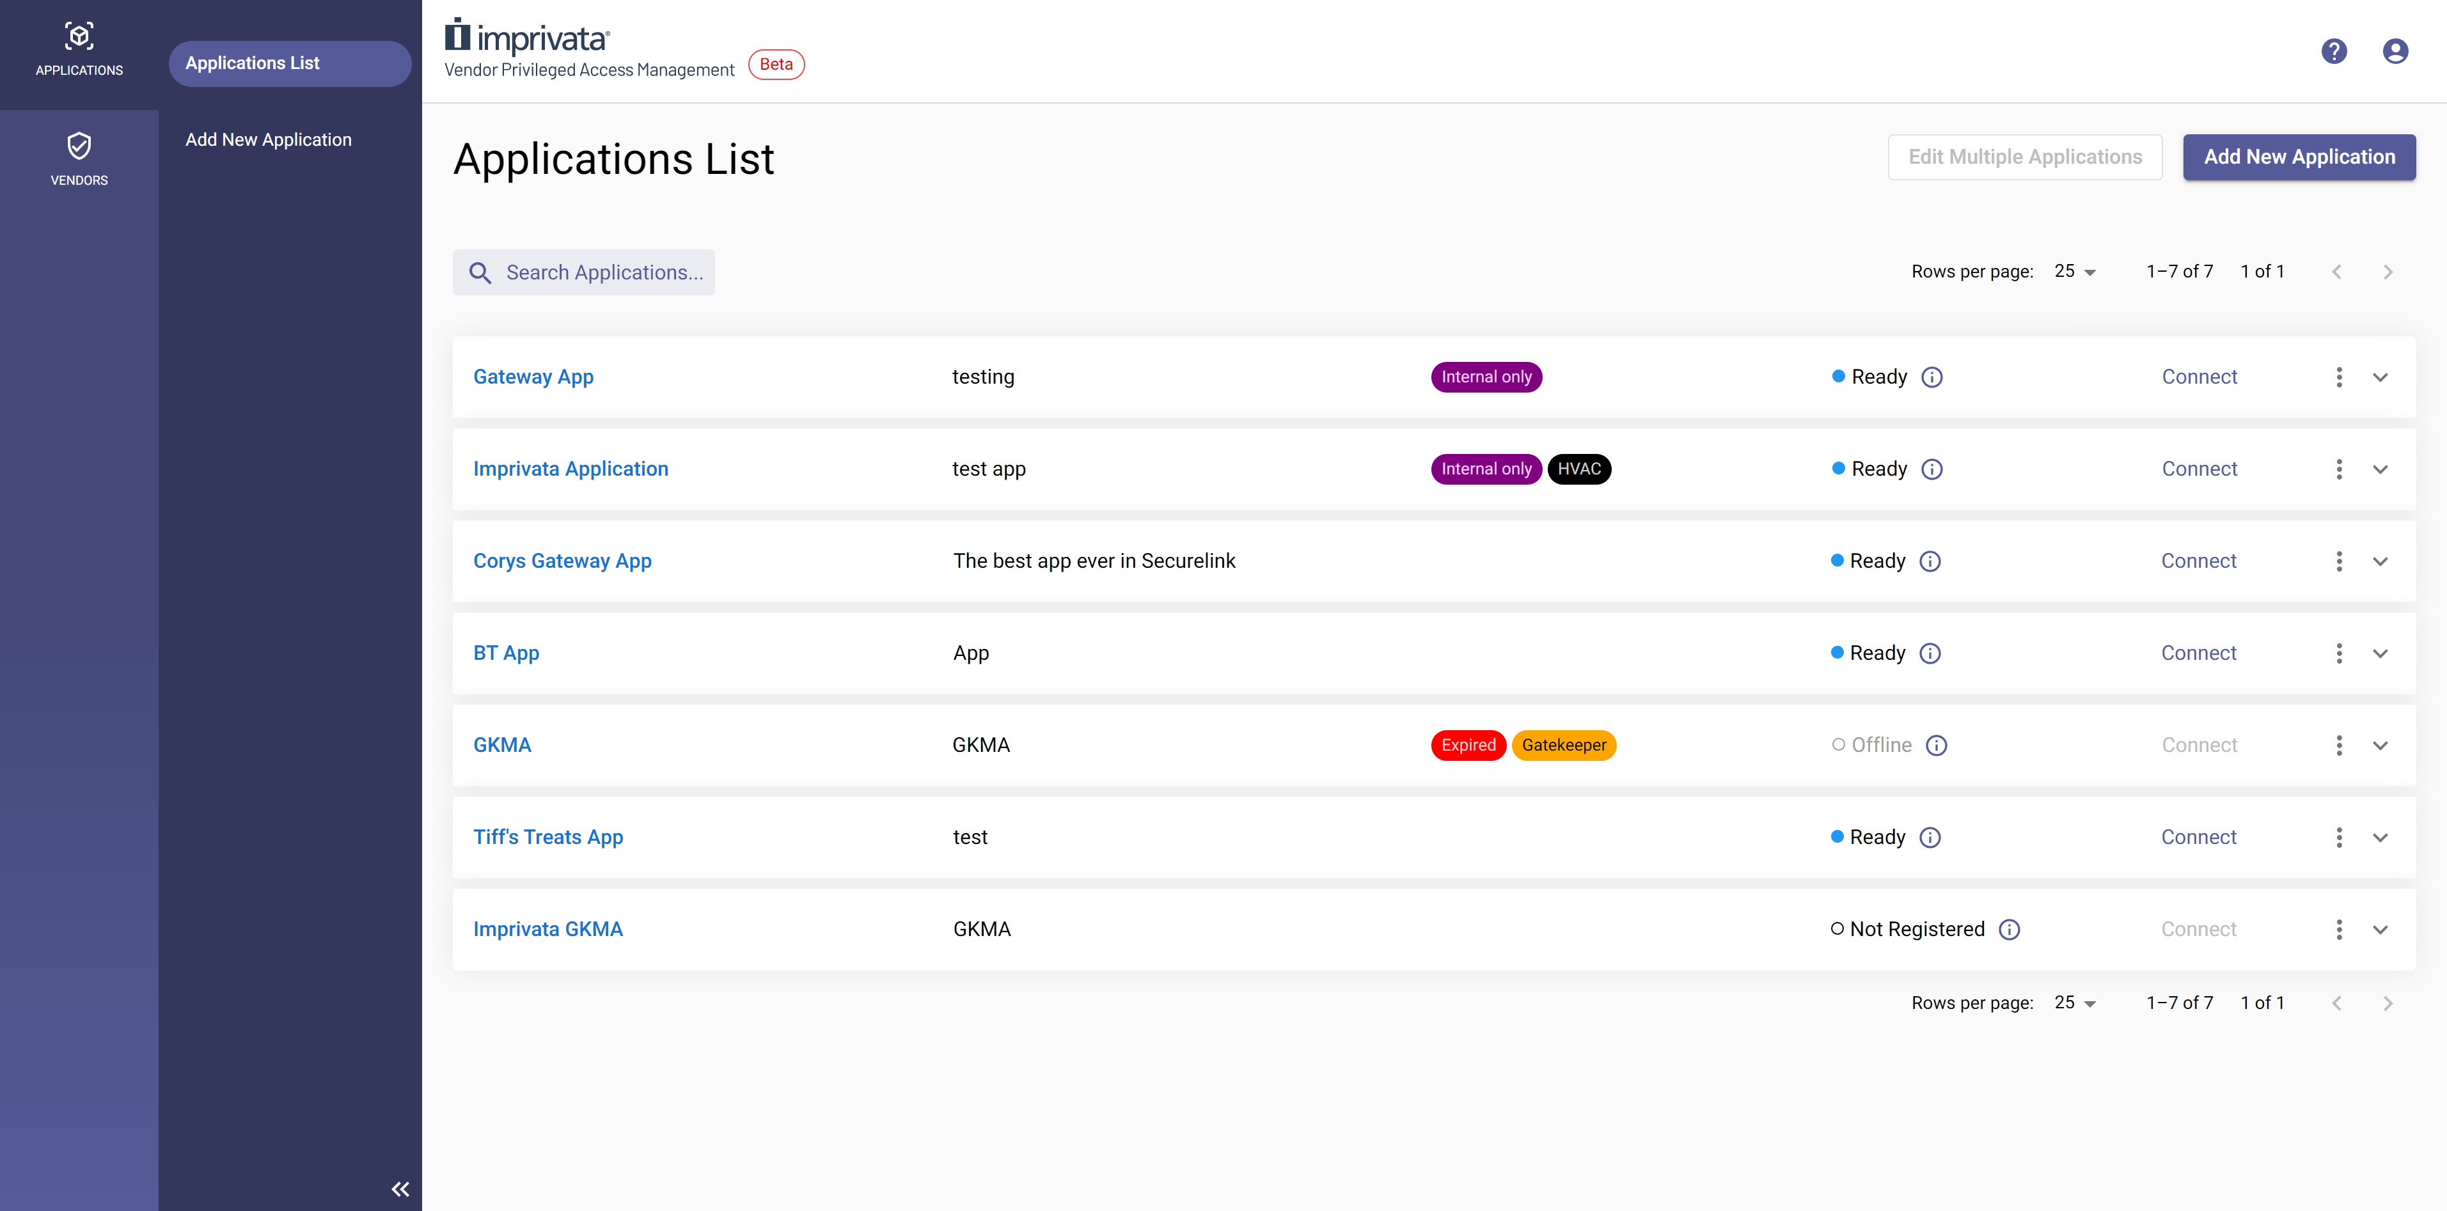The width and height of the screenshot is (2447, 1211).
Task: Open the BT App link
Action: (507, 653)
